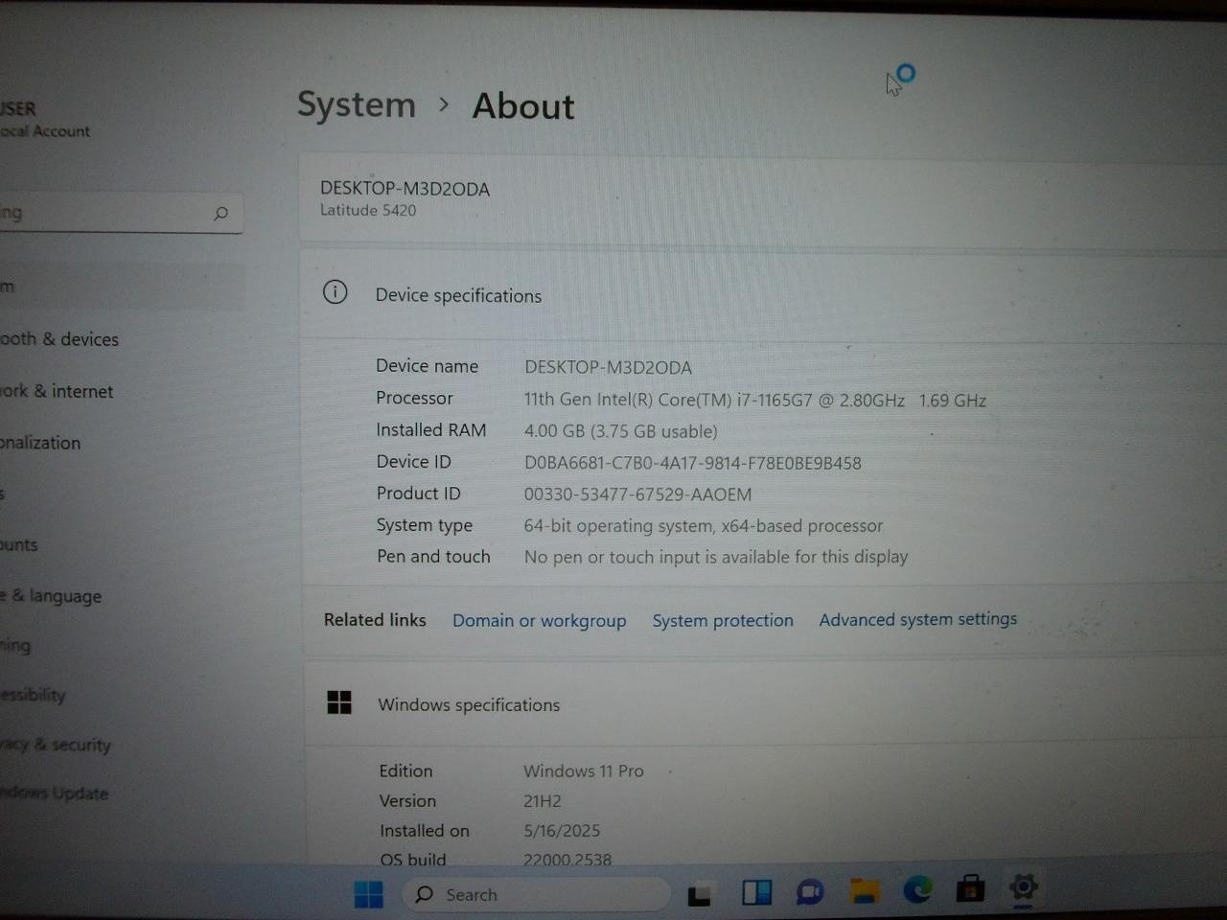Open Accessibility in the sidebar
The image size is (1227, 920).
click(x=33, y=694)
